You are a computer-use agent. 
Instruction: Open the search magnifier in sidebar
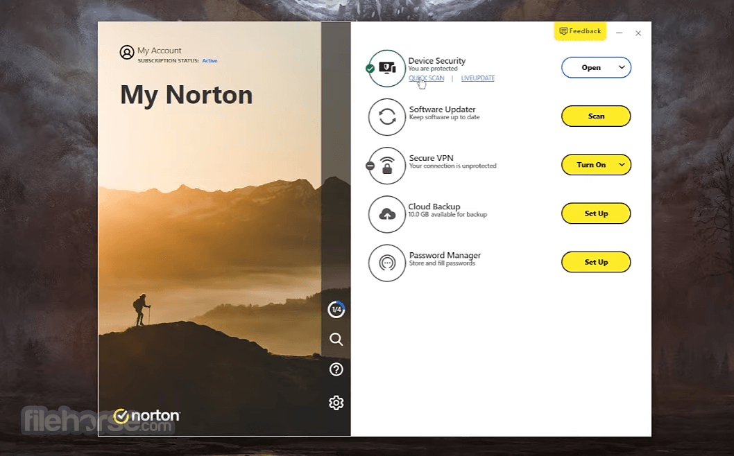pyautogui.click(x=336, y=339)
